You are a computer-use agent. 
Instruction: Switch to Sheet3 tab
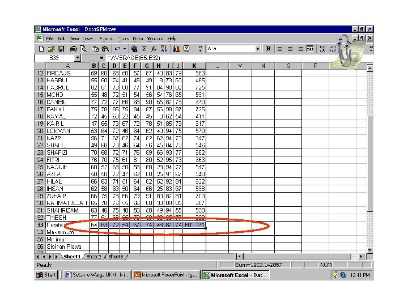[x=116, y=257]
